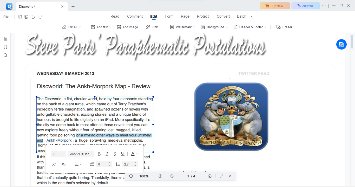Switch to the Read tab
The height and width of the screenshot is (187, 355).
[x=115, y=16]
